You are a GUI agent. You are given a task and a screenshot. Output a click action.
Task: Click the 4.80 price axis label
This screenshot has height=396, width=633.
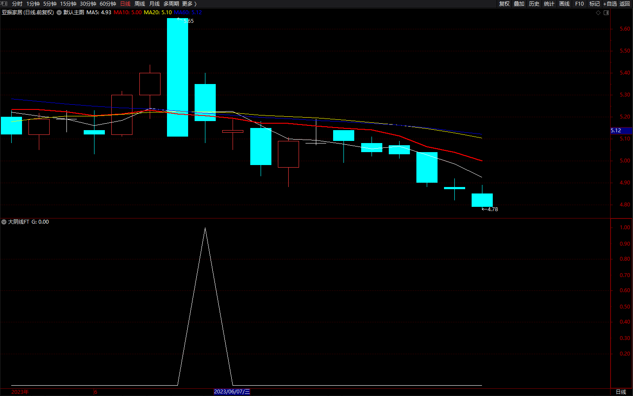624,205
